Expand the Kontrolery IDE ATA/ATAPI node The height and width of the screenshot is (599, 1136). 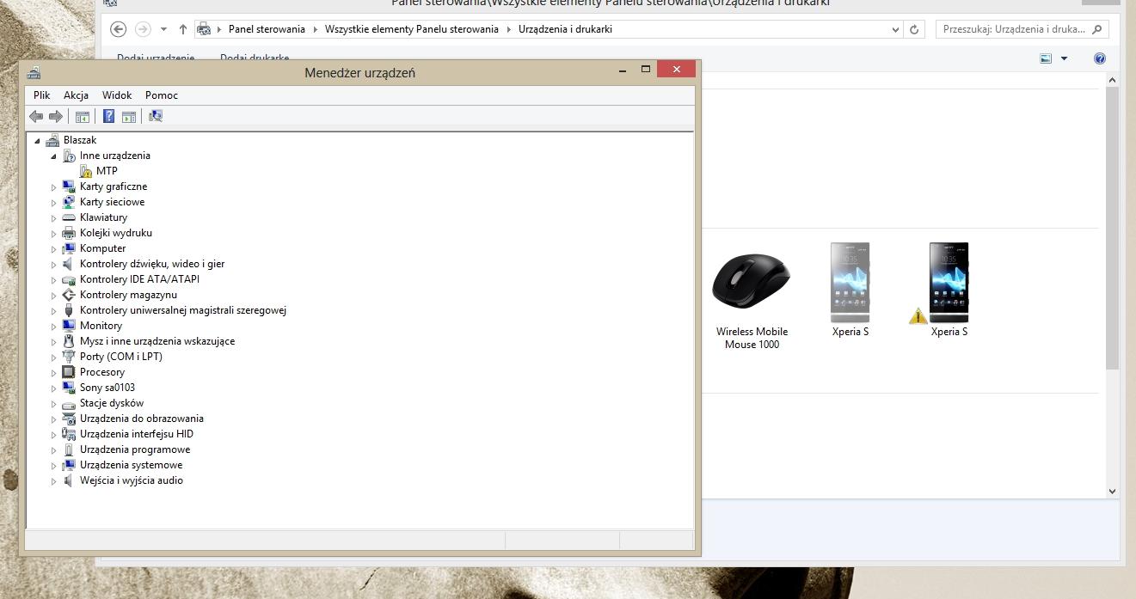tap(53, 280)
